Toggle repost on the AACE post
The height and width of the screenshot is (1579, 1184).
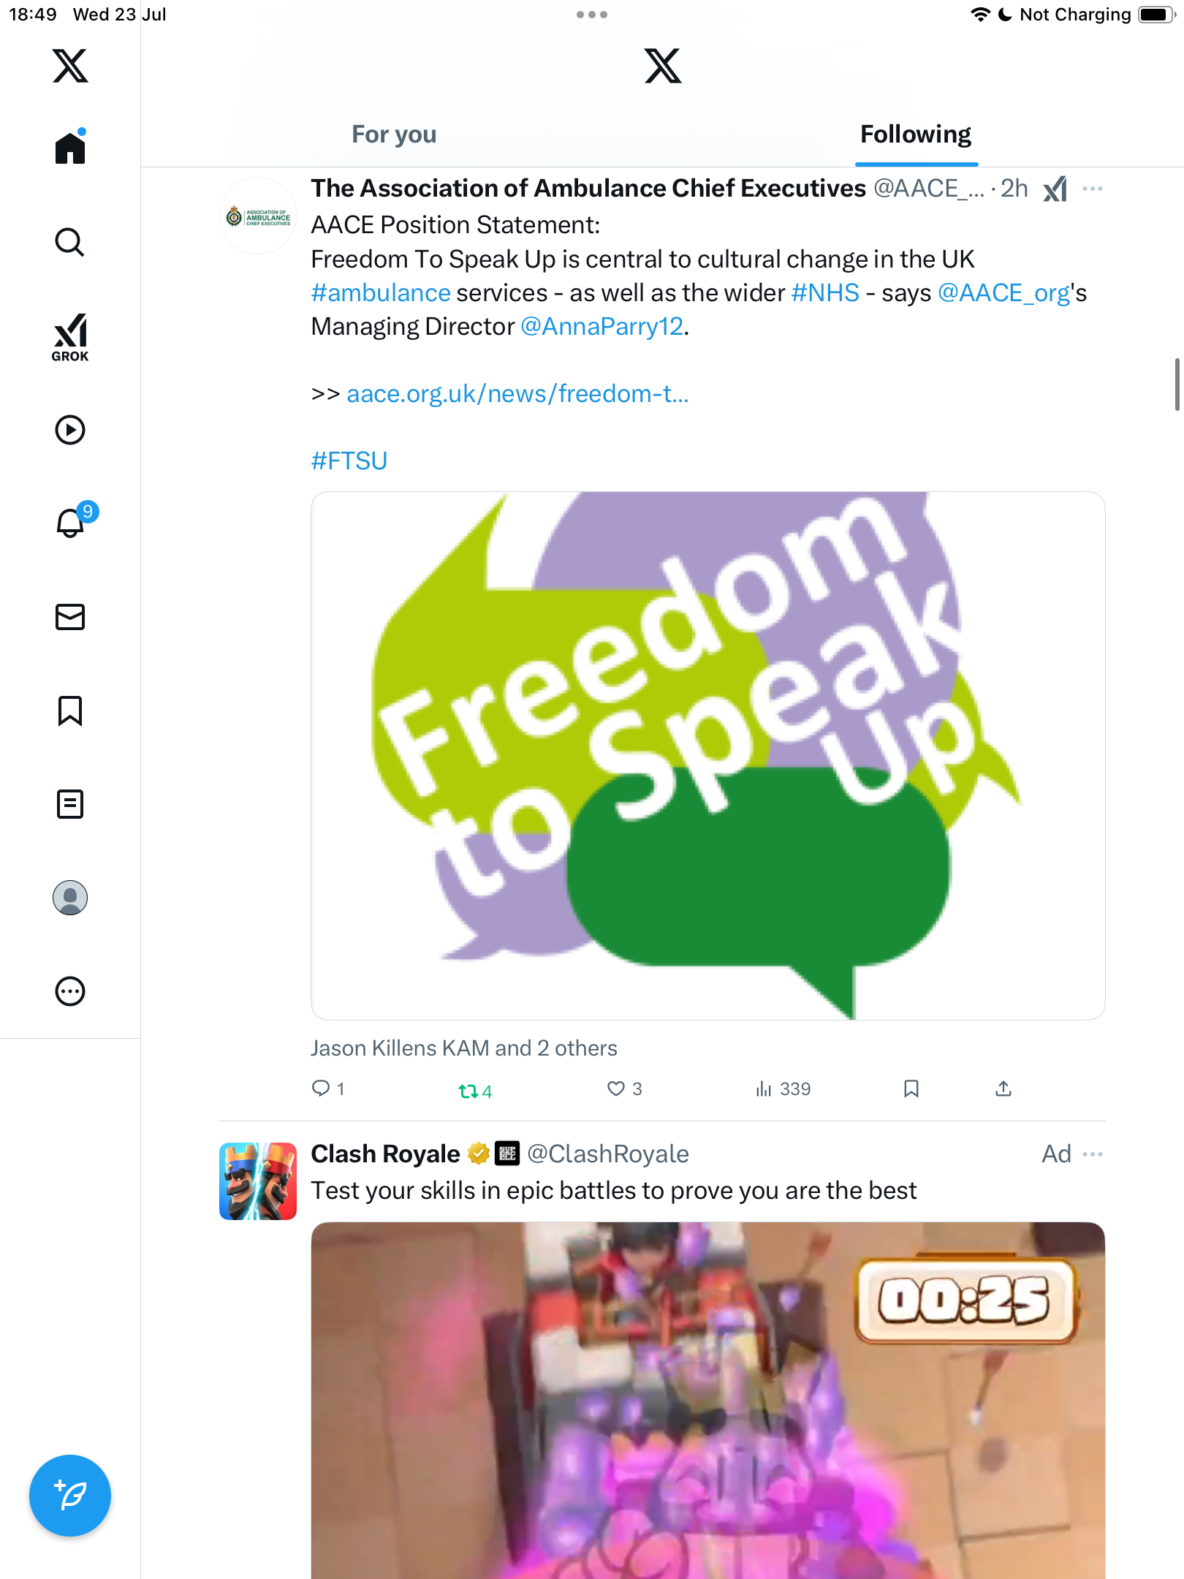click(x=475, y=1091)
